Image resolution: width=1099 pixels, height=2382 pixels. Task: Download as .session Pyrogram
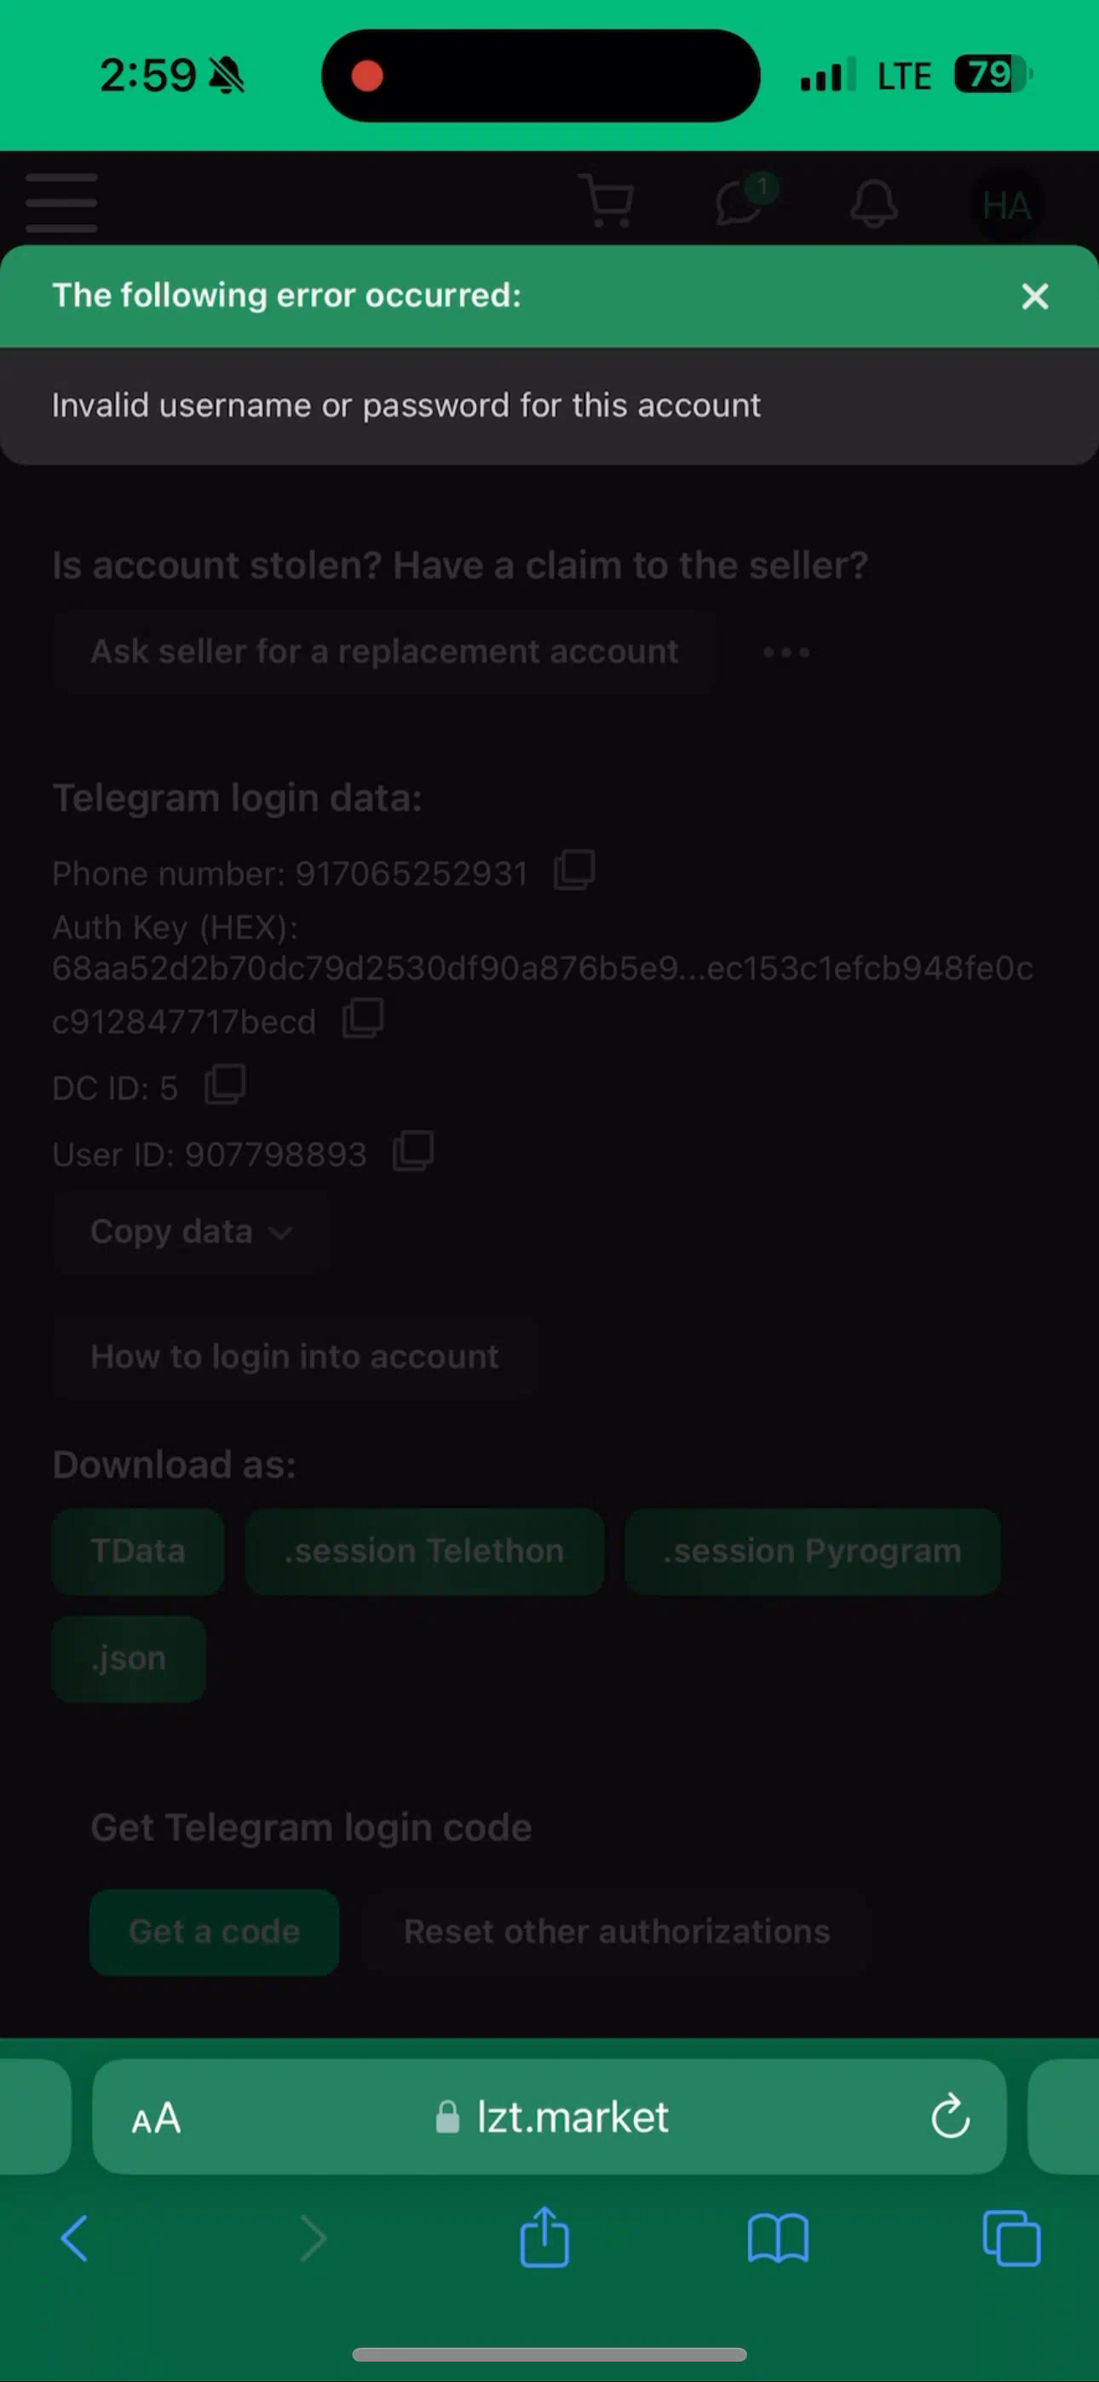(x=812, y=1551)
